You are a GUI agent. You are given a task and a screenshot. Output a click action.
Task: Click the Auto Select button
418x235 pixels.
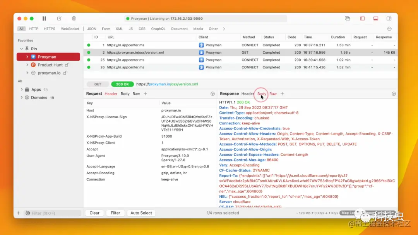coord(141,213)
